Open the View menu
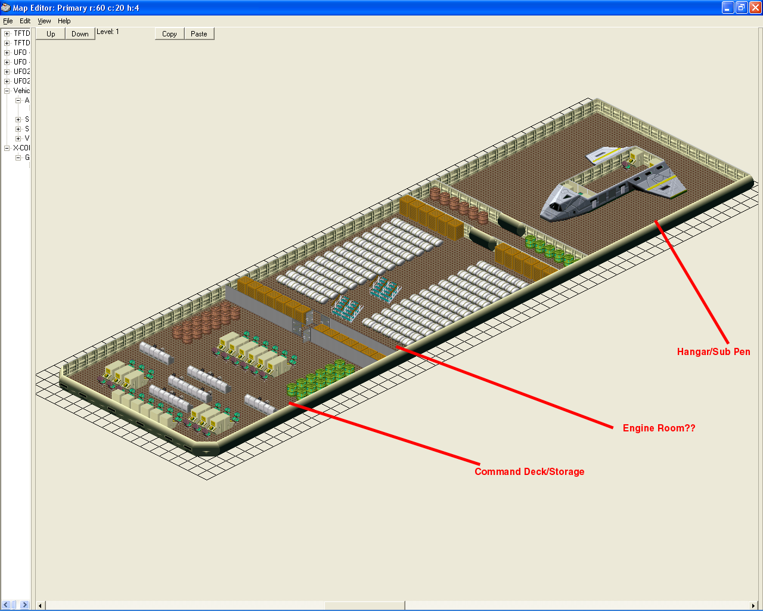This screenshot has width=763, height=611. click(x=44, y=21)
